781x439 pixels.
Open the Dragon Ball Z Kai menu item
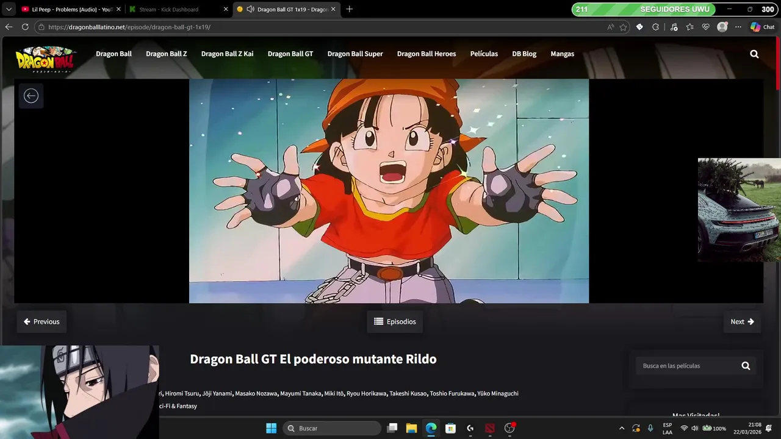point(227,54)
